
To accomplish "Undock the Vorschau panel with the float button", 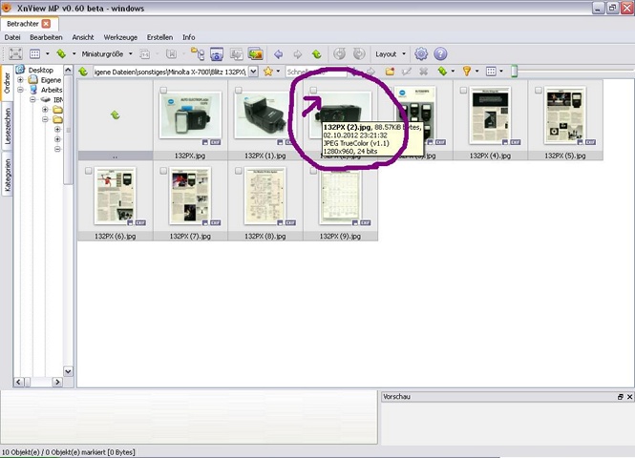I will click(x=620, y=397).
